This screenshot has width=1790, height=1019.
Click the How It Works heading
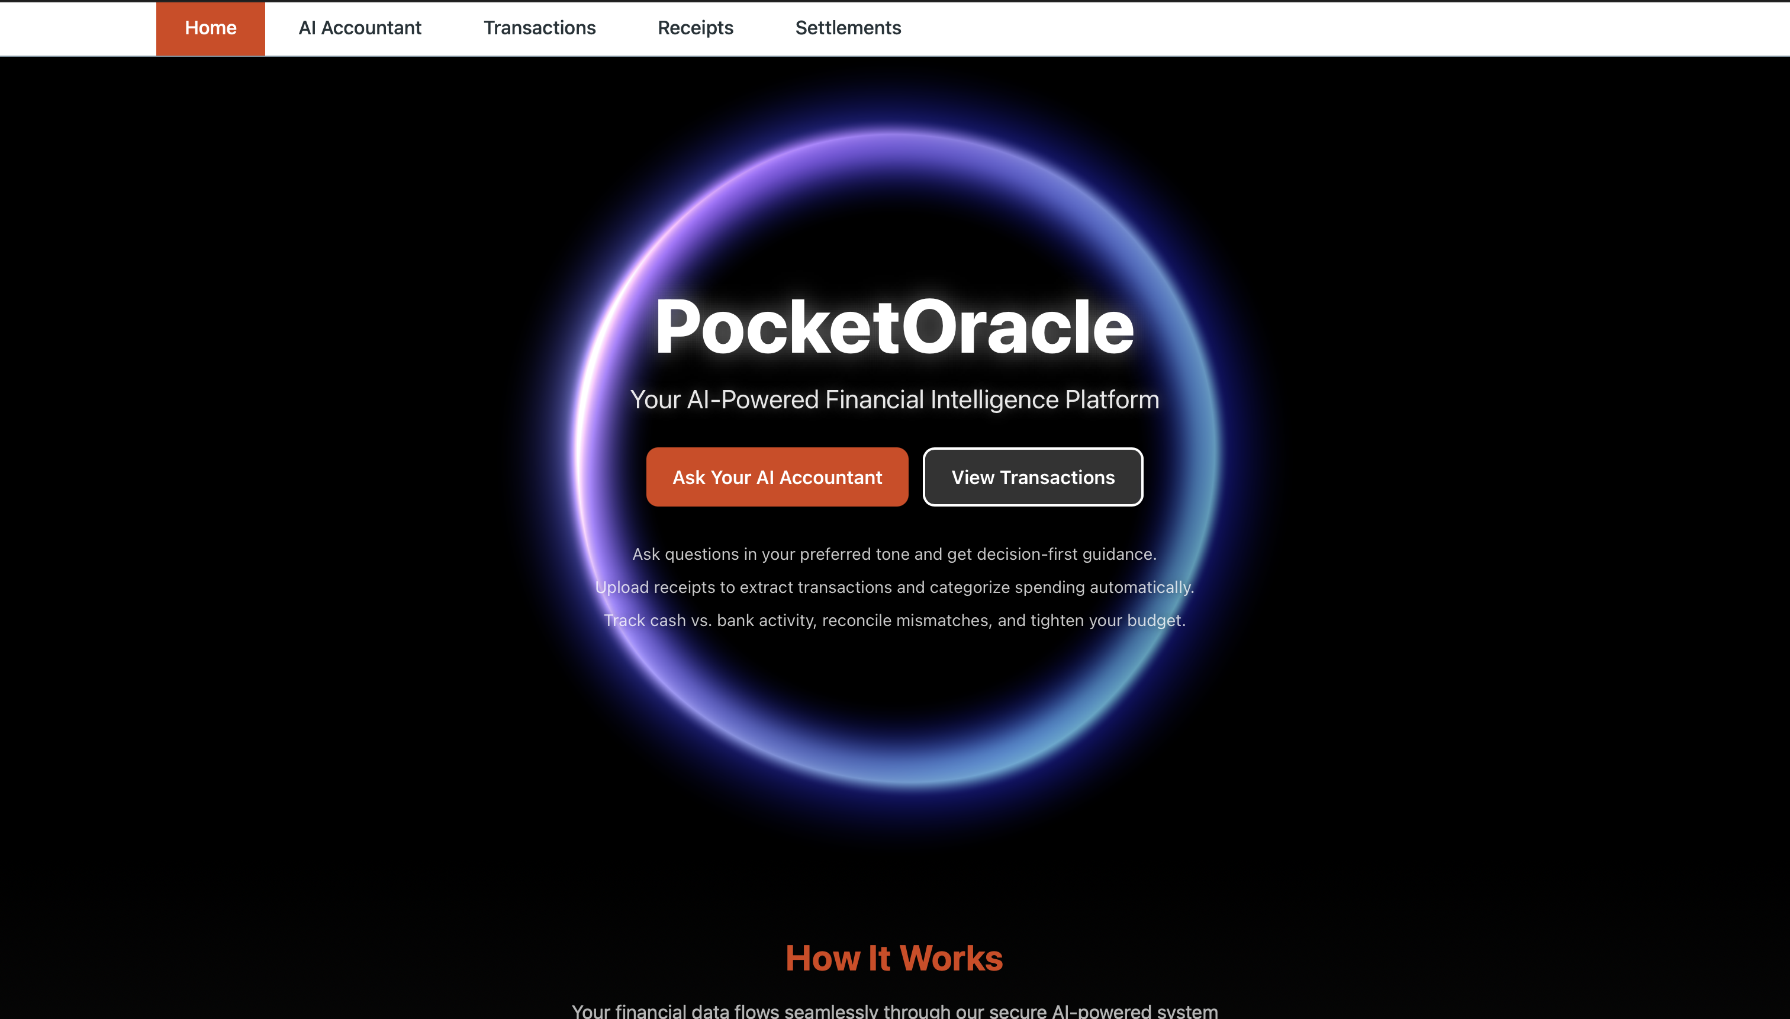tap(894, 958)
